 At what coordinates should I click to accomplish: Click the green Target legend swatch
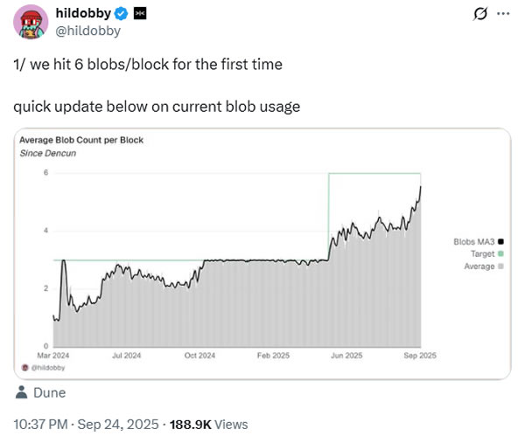[500, 253]
